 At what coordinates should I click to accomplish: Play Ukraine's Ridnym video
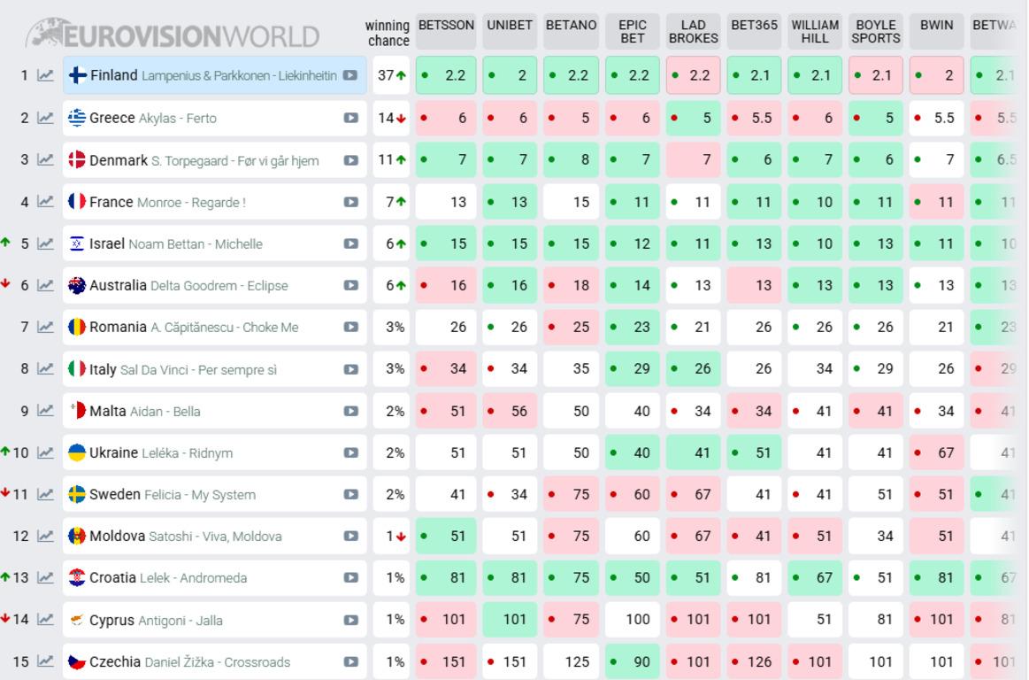click(350, 452)
